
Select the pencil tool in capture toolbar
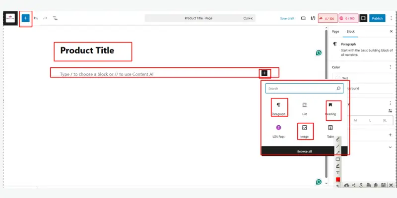(x=338, y=140)
